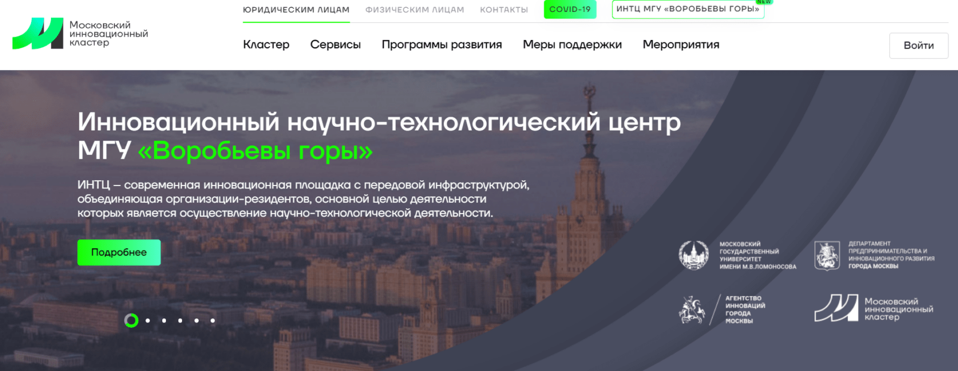Switch to the ЮРИДИЧЕСКИМ ЛИЦАМ tab
The height and width of the screenshot is (371, 958).
click(x=296, y=10)
